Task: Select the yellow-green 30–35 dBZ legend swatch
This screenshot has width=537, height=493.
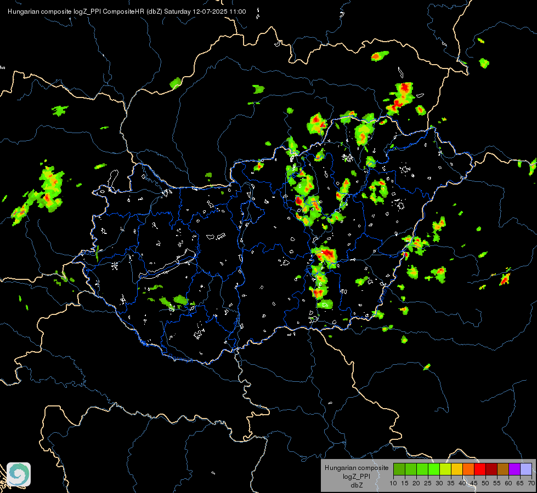Action: pyautogui.click(x=445, y=469)
